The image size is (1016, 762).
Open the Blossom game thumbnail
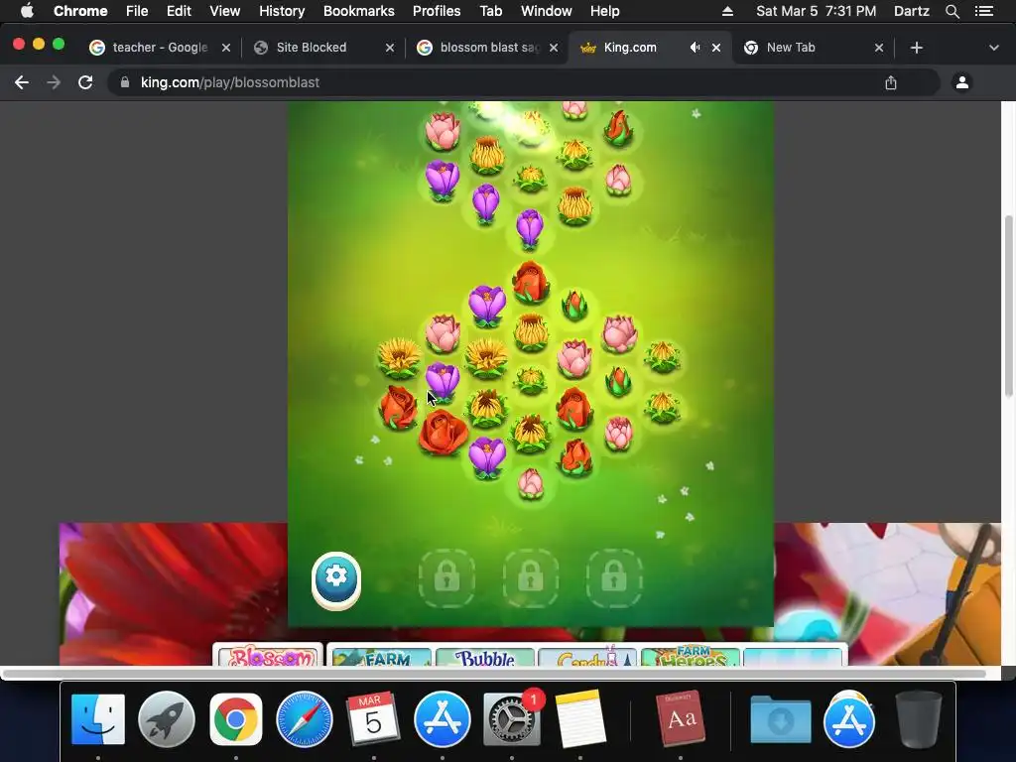pos(268,656)
